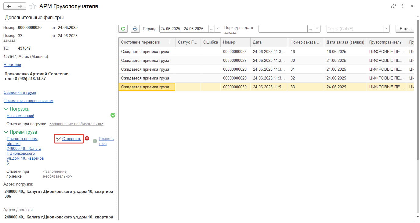This screenshot has width=420, height=223.
Task: Click into Период по дате заказа field
Action: [x=283, y=29]
